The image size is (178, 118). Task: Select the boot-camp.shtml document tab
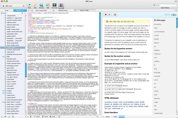[41, 10]
